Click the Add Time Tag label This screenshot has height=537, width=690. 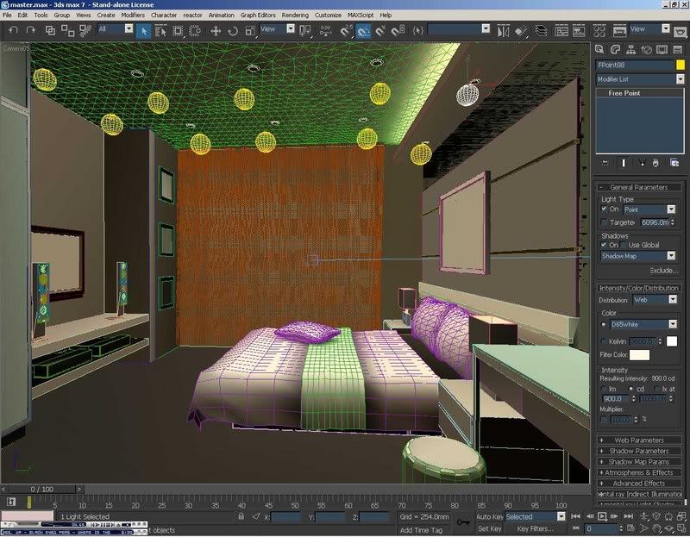coord(421,530)
